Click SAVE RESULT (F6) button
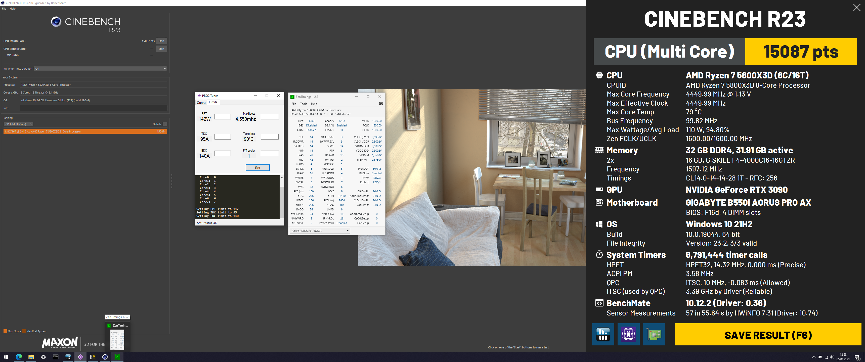The width and height of the screenshot is (865, 362). coord(768,335)
